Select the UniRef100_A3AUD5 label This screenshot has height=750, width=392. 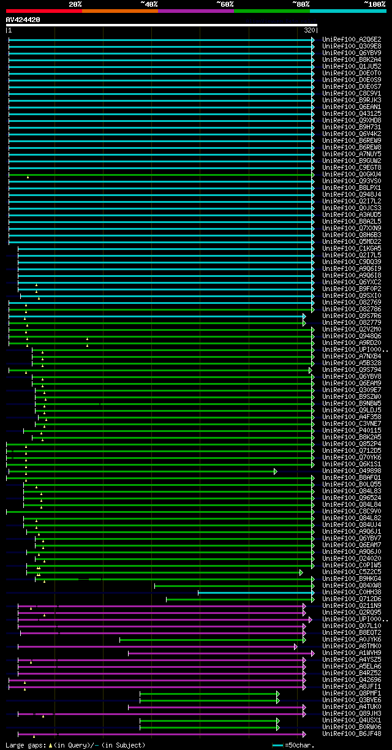pos(352,214)
